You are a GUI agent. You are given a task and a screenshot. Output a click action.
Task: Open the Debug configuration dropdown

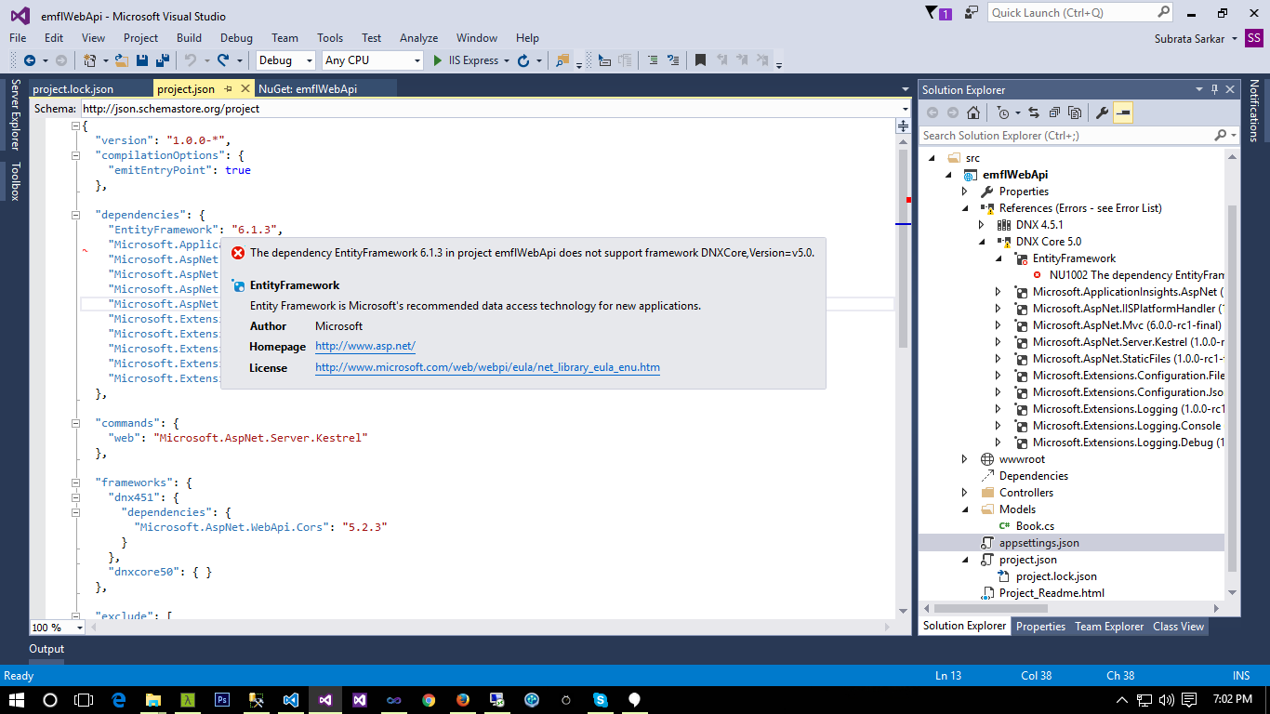[x=309, y=60]
